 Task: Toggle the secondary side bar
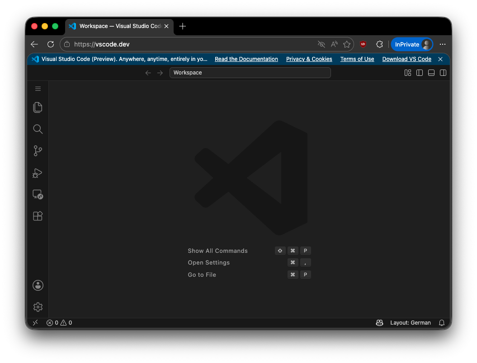pos(443,73)
